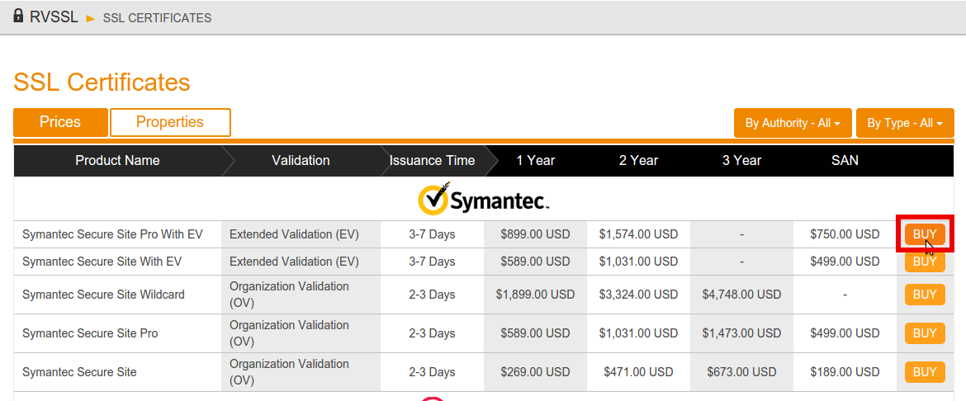Screen dimensions: 966x401
Task: Click the SSL Certificates page heading
Action: 102,83
